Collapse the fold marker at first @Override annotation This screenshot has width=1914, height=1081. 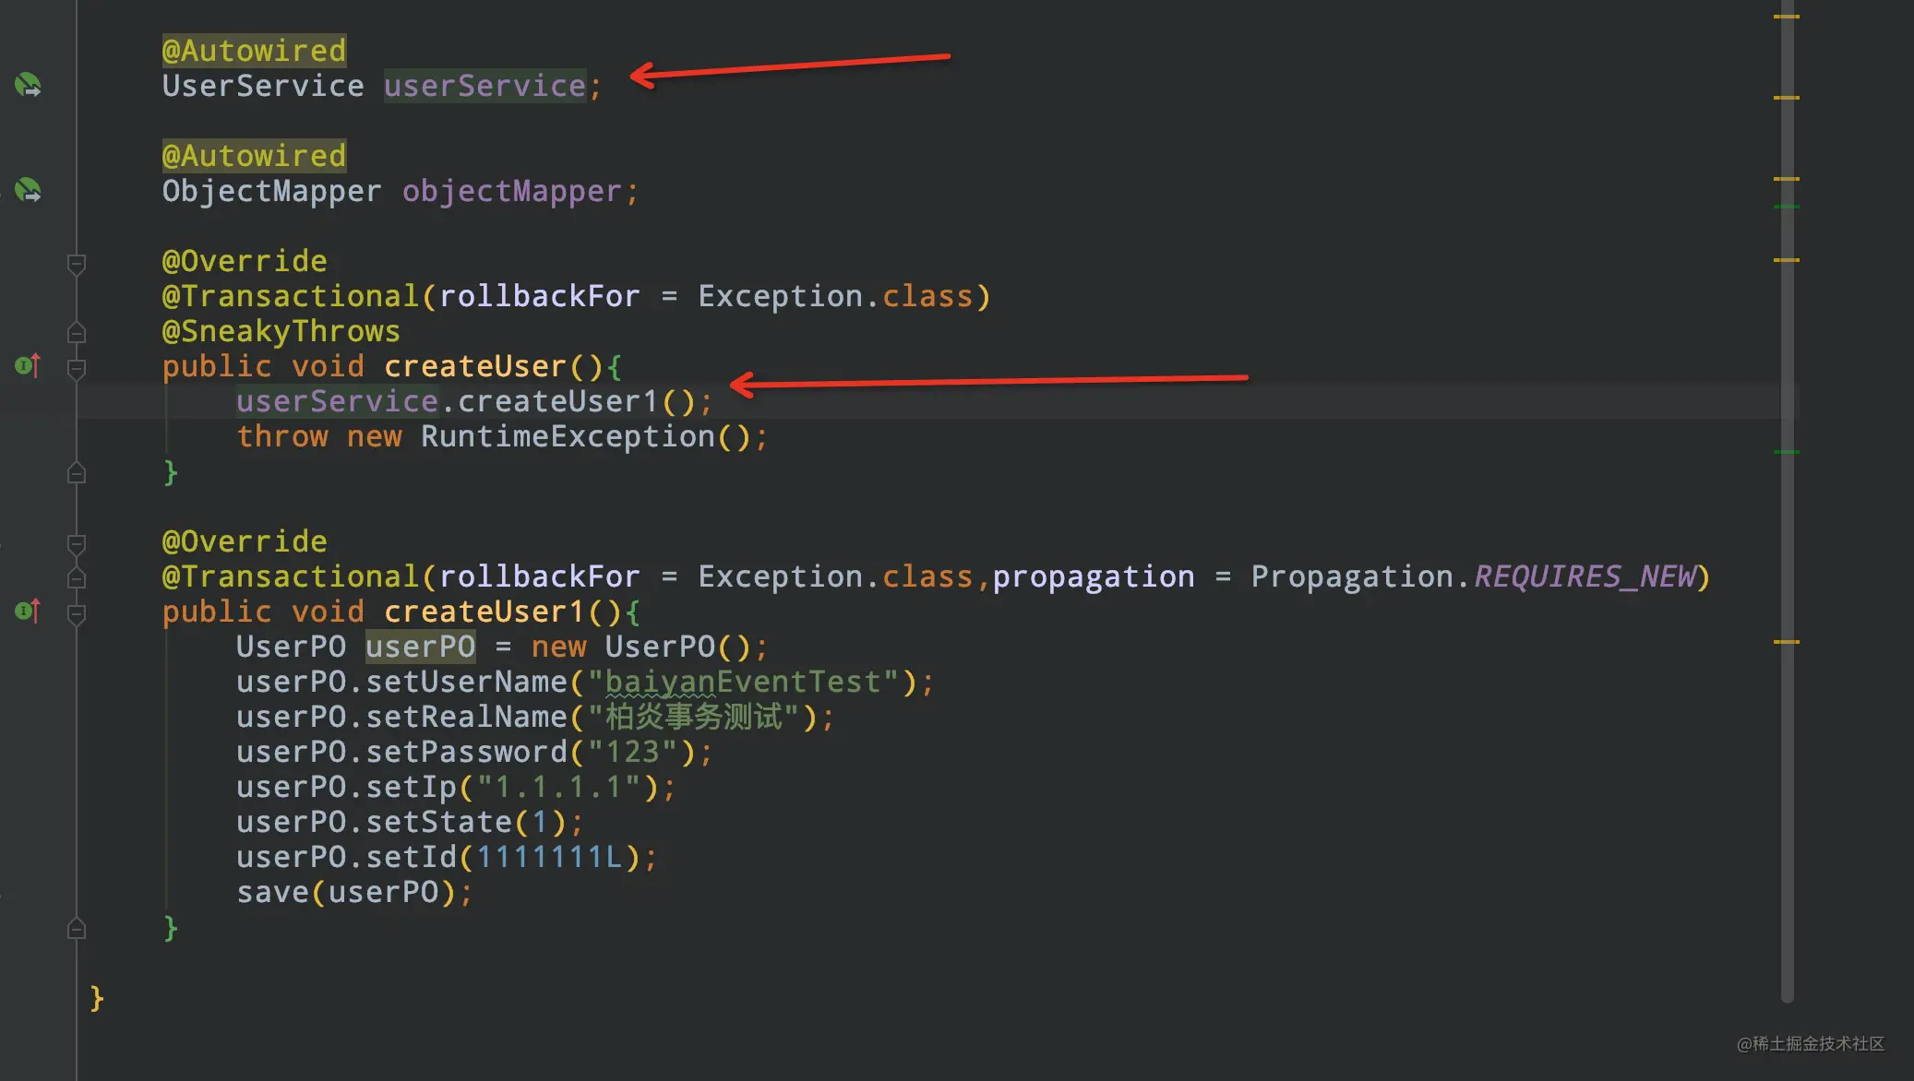(77, 265)
